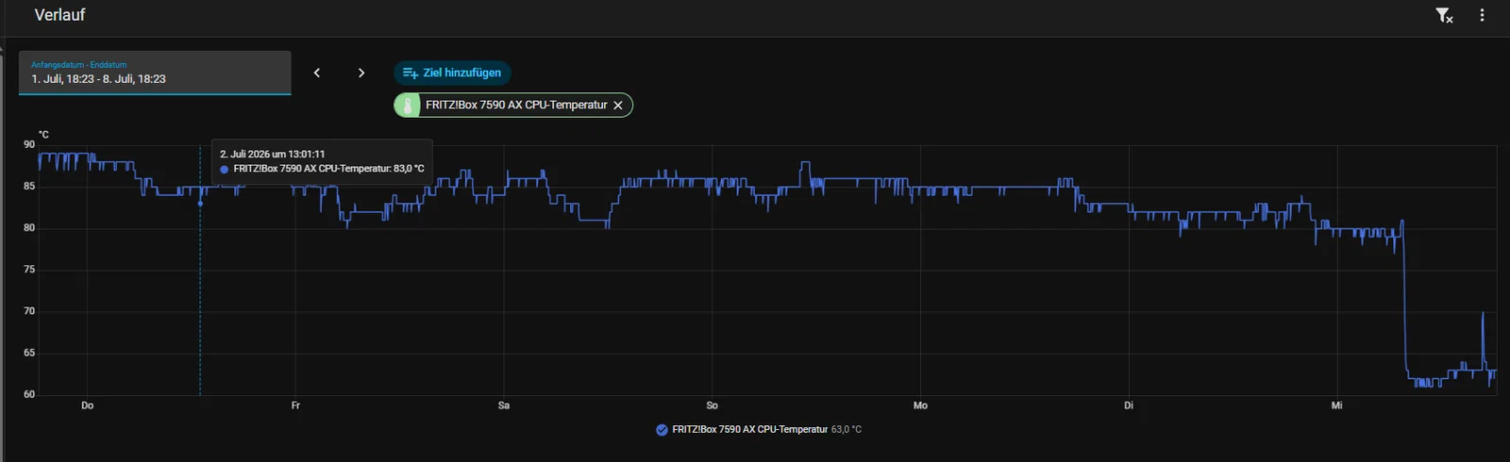Open the three-dot overflow menu
Screen dimensions: 1510x462
pos(1482,15)
